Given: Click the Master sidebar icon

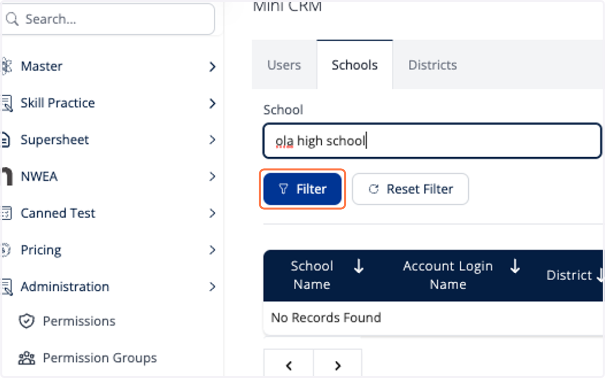Looking at the screenshot, I should pyautogui.click(x=6, y=66).
